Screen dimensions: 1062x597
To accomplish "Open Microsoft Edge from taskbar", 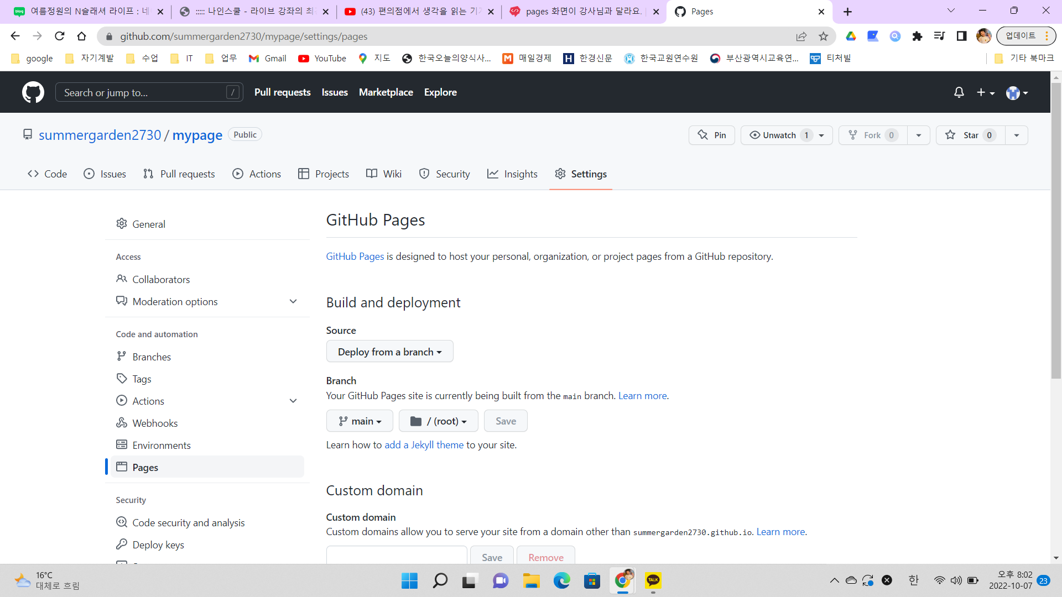I will click(562, 580).
